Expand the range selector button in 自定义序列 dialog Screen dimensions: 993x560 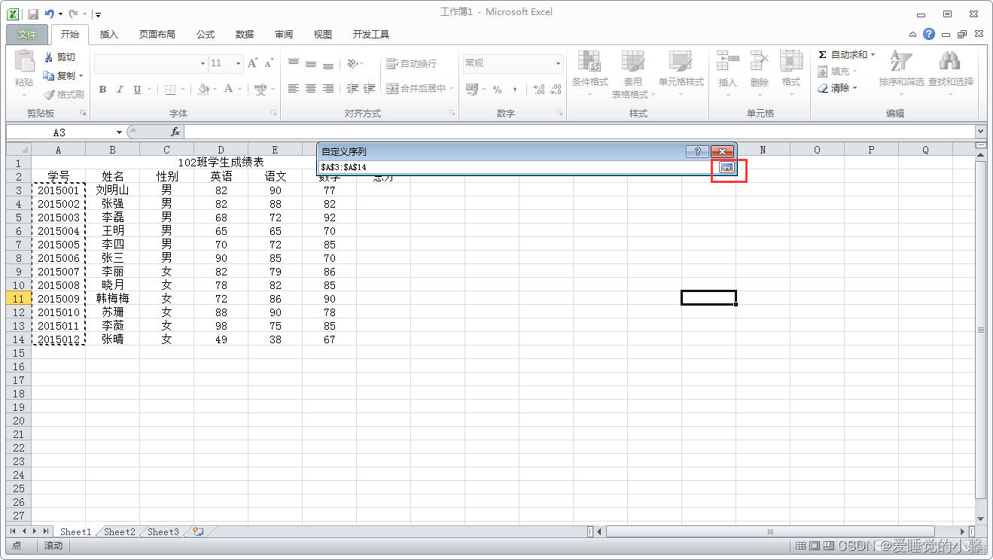(x=726, y=167)
